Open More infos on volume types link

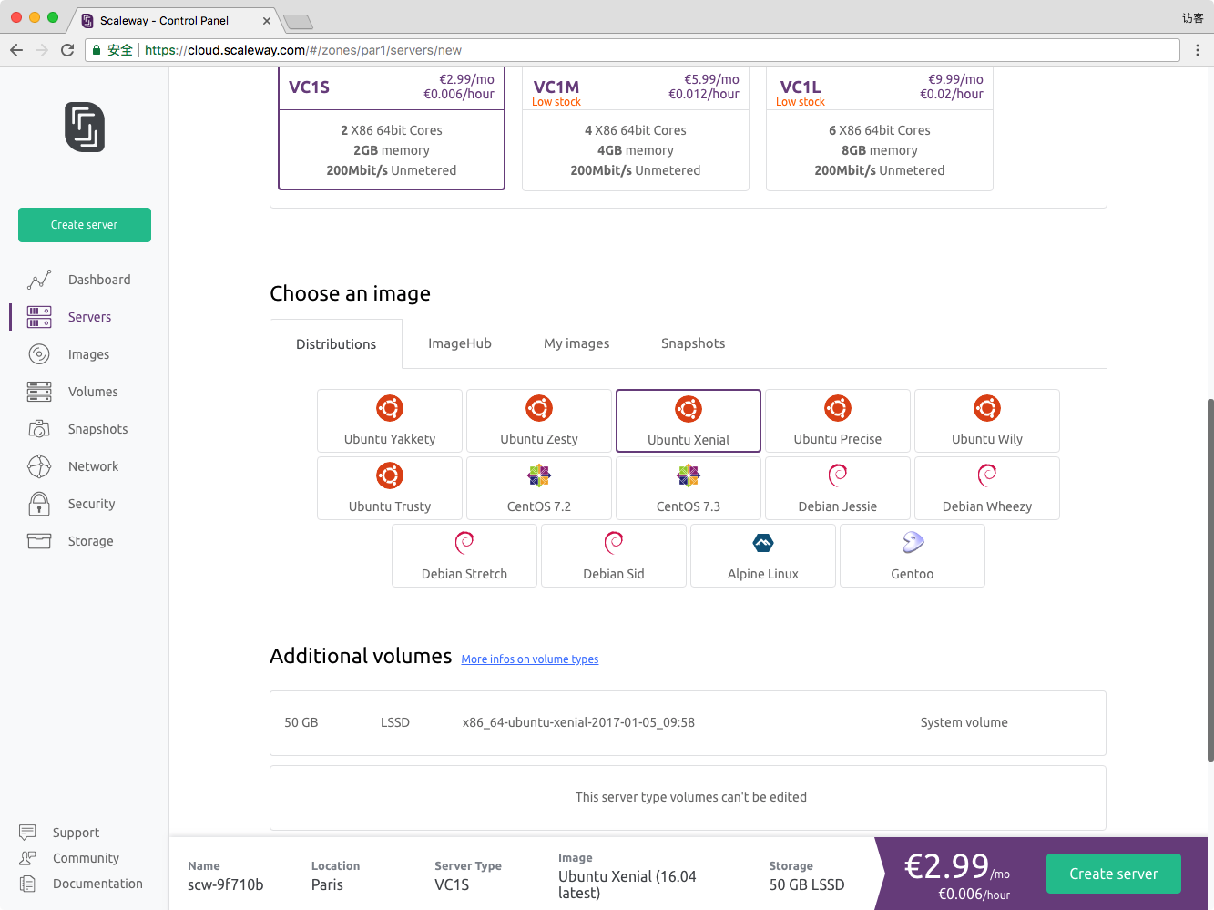(530, 659)
